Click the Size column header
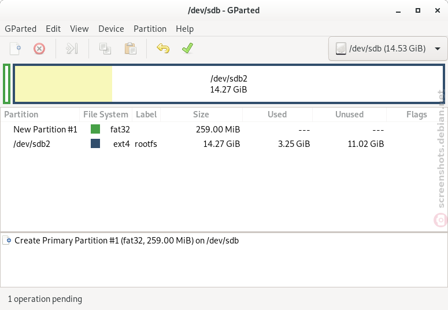This screenshot has height=310, width=448. [x=201, y=115]
